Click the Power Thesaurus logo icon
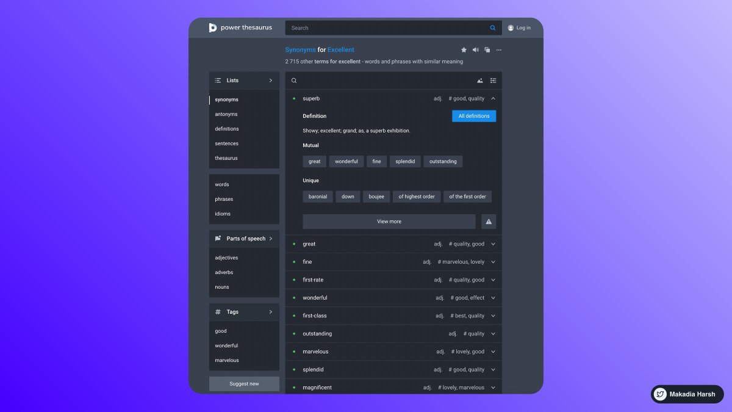Image resolution: width=732 pixels, height=412 pixels. pyautogui.click(x=213, y=27)
